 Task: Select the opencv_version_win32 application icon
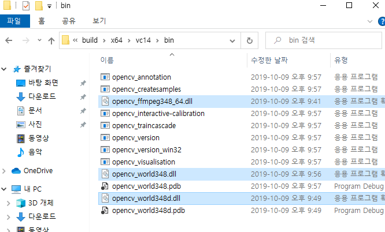pos(105,149)
